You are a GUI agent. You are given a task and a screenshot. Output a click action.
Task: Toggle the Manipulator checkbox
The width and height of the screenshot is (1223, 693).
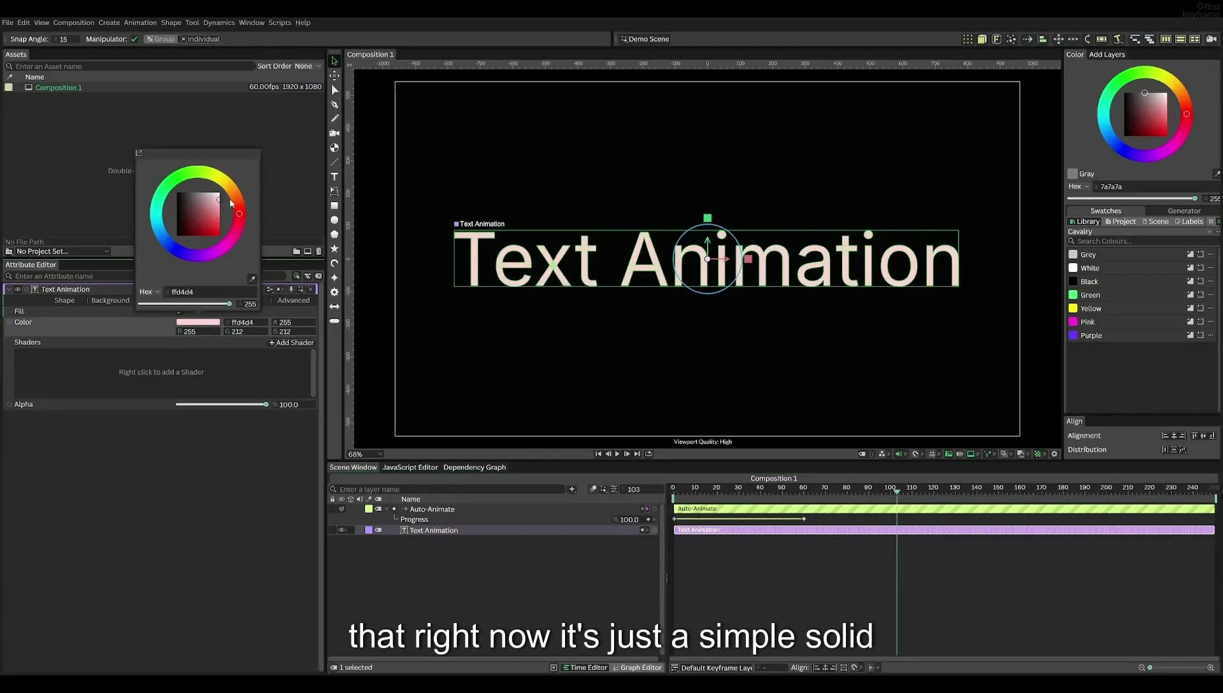(134, 39)
